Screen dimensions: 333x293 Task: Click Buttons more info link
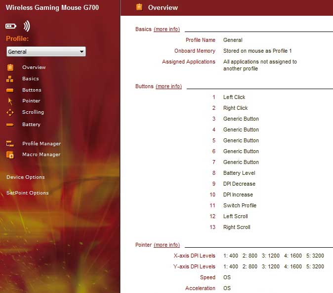click(168, 86)
